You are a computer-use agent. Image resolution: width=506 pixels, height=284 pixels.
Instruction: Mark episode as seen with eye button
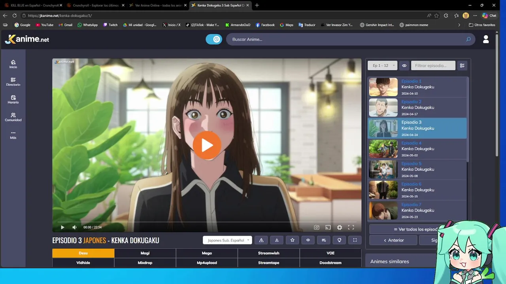coord(308,240)
